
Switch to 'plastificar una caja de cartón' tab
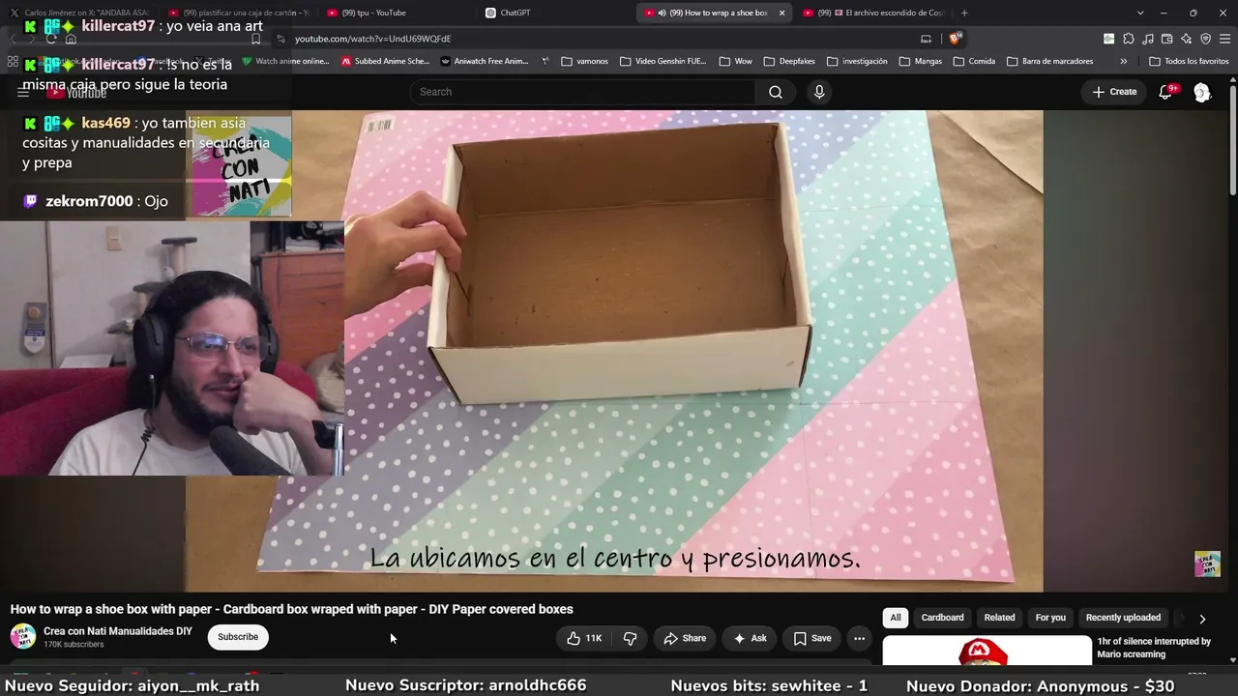[238, 13]
